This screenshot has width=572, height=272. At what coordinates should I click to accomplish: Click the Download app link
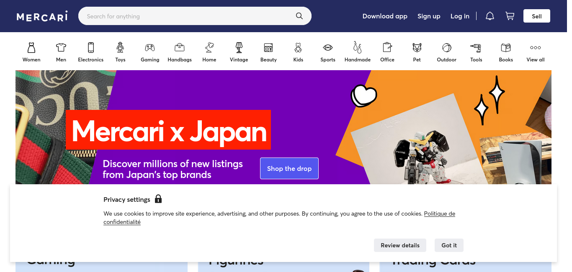coord(385,16)
